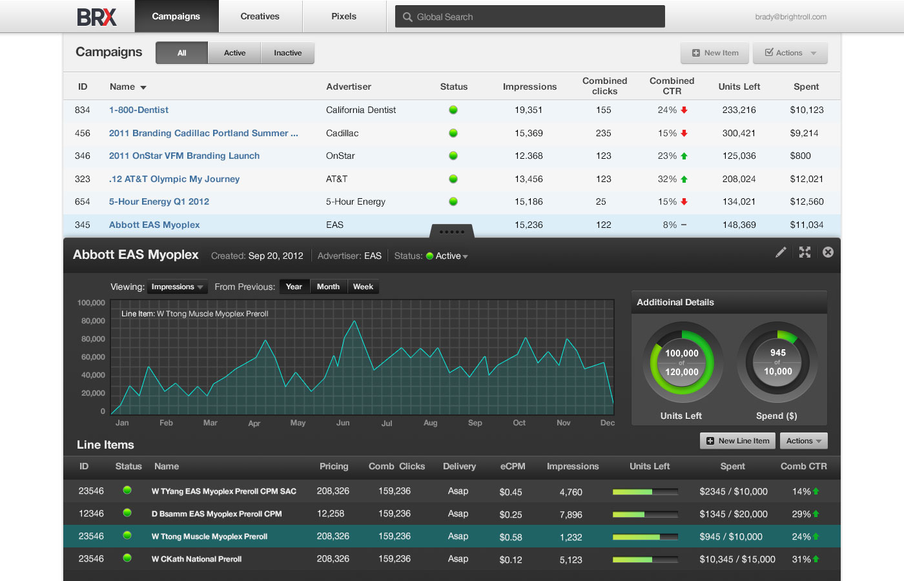Set chart range to Week
The height and width of the screenshot is (581, 904).
click(x=363, y=287)
